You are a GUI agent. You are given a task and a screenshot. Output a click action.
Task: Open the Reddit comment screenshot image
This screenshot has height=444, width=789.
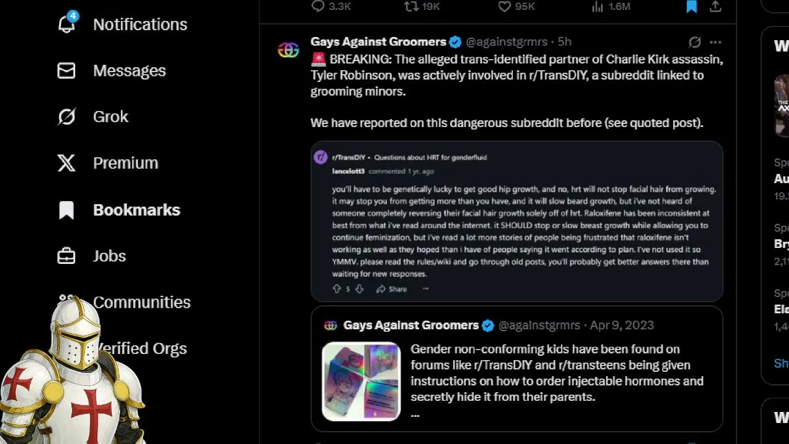[x=517, y=221]
